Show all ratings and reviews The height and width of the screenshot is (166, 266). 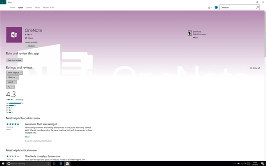click(255, 68)
